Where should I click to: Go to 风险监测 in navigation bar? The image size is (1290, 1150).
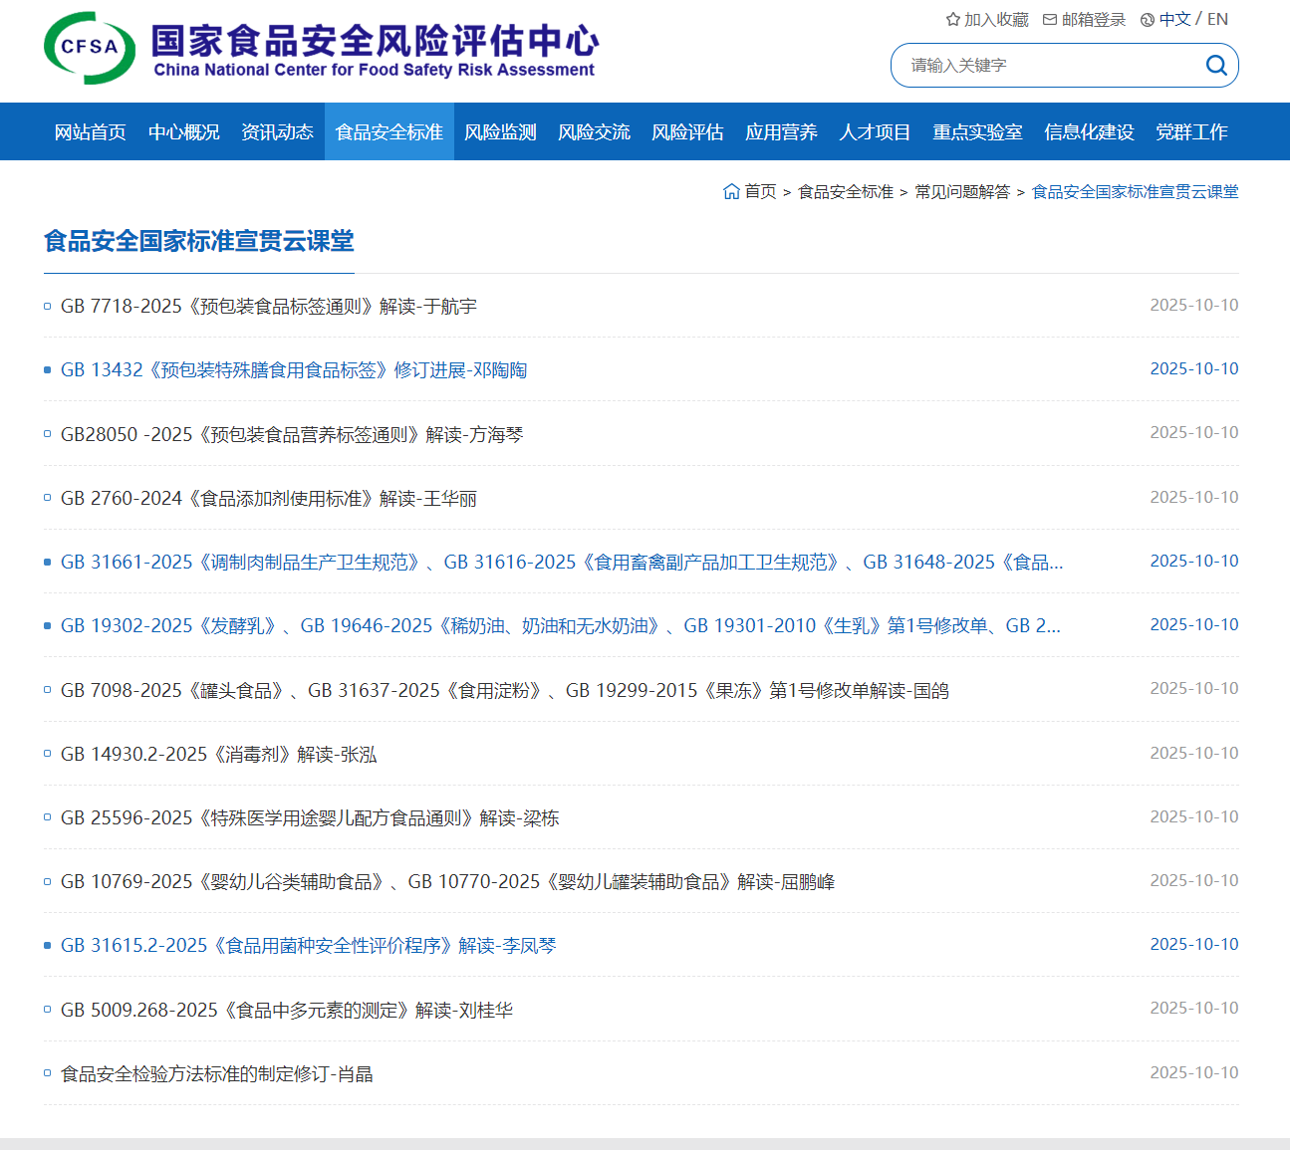pos(500,132)
